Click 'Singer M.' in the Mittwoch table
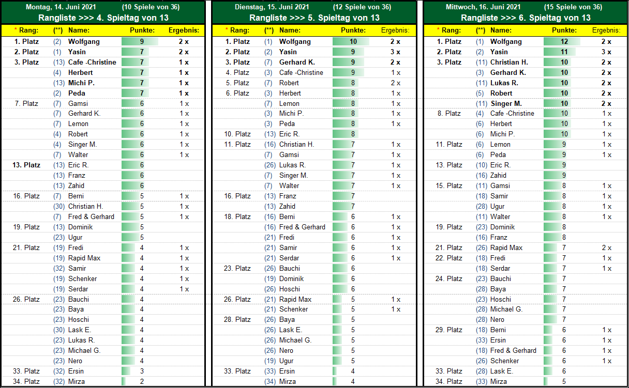The image size is (629, 388). [506, 103]
